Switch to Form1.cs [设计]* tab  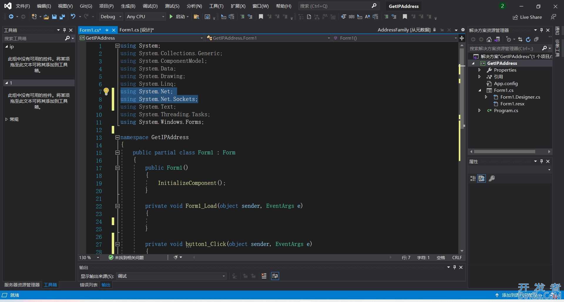click(x=137, y=30)
